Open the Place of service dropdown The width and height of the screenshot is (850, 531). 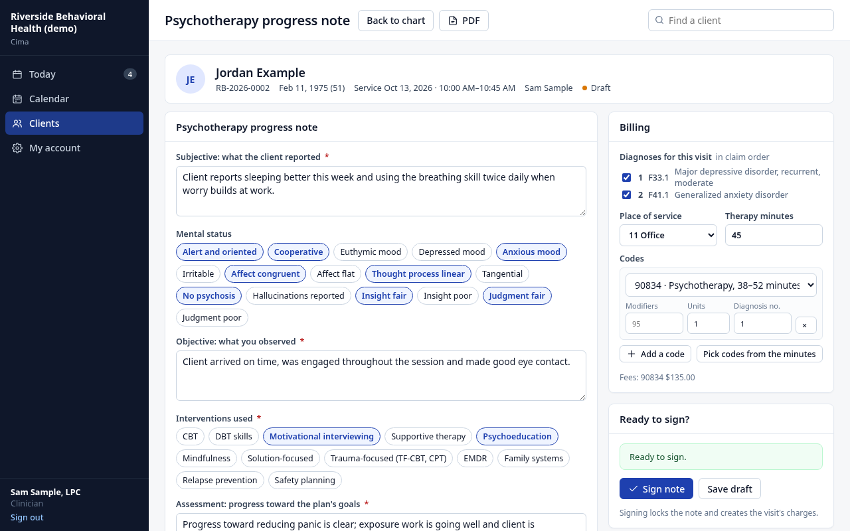click(668, 235)
